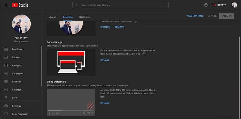
Task: Click the profile picture preview thumbnail
Action: 71,29
